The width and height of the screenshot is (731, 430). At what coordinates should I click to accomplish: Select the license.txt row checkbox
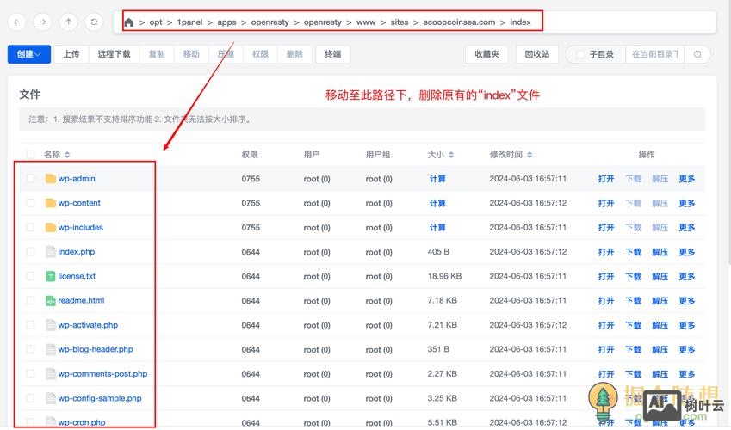[x=30, y=276]
